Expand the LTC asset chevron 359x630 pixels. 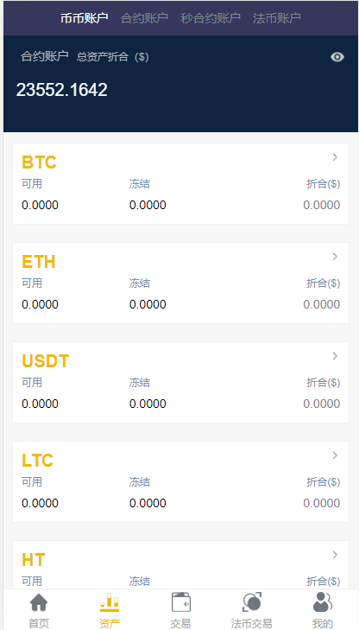pos(335,455)
